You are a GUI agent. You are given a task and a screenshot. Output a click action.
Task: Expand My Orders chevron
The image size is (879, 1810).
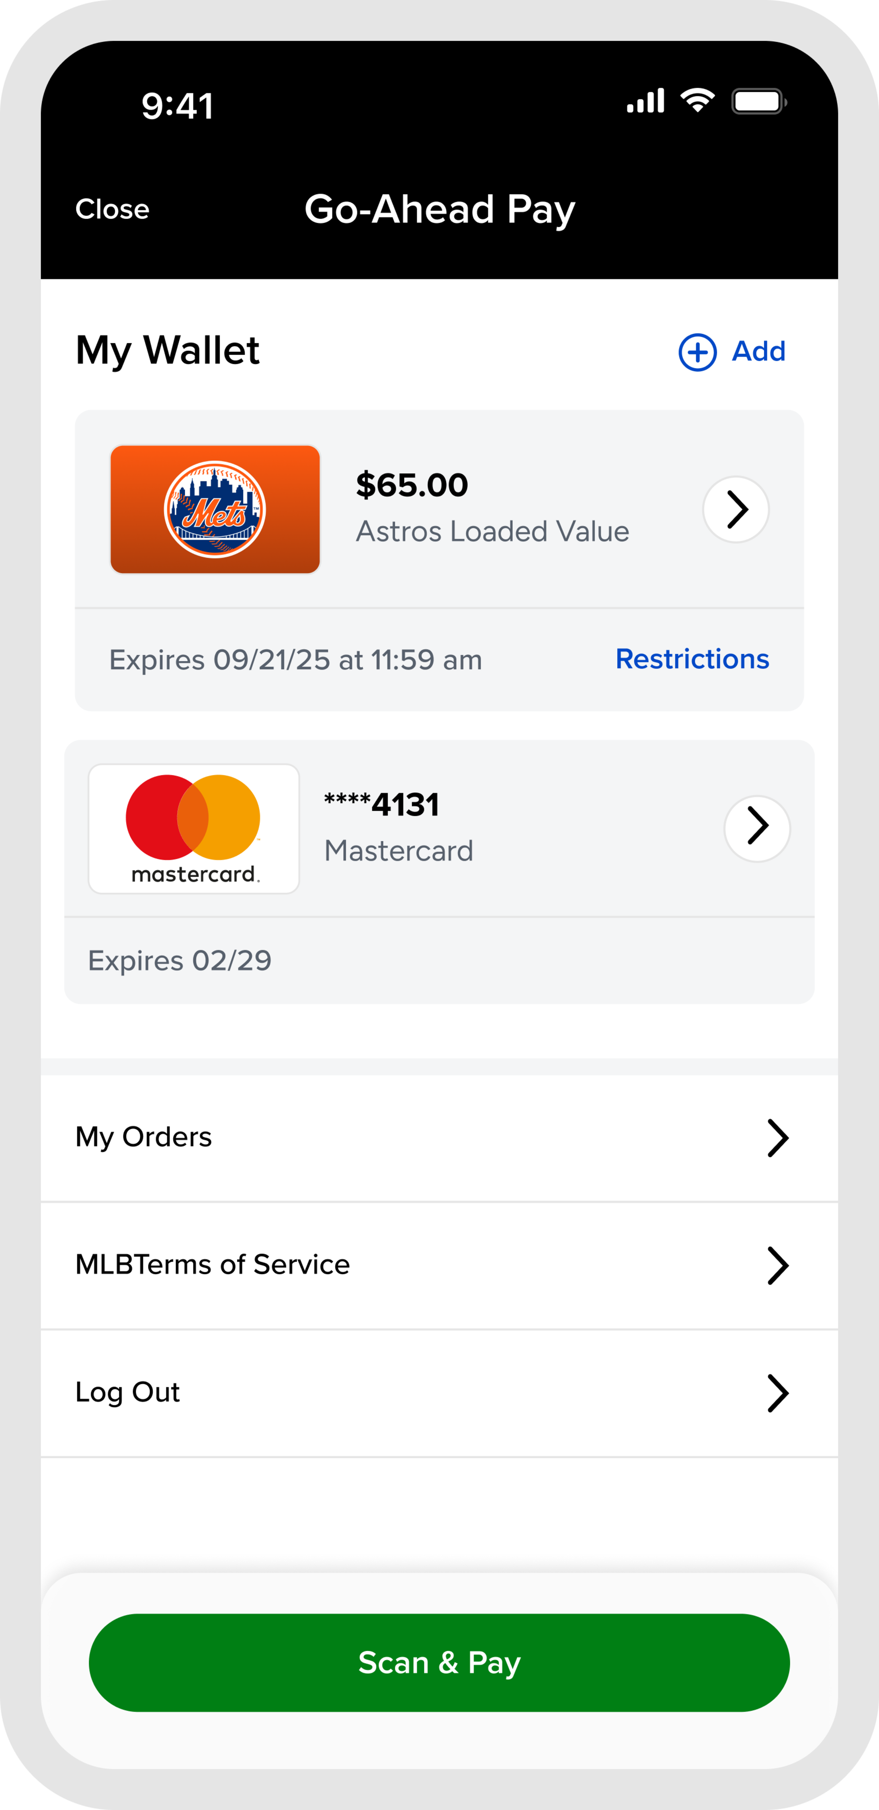click(x=777, y=1138)
